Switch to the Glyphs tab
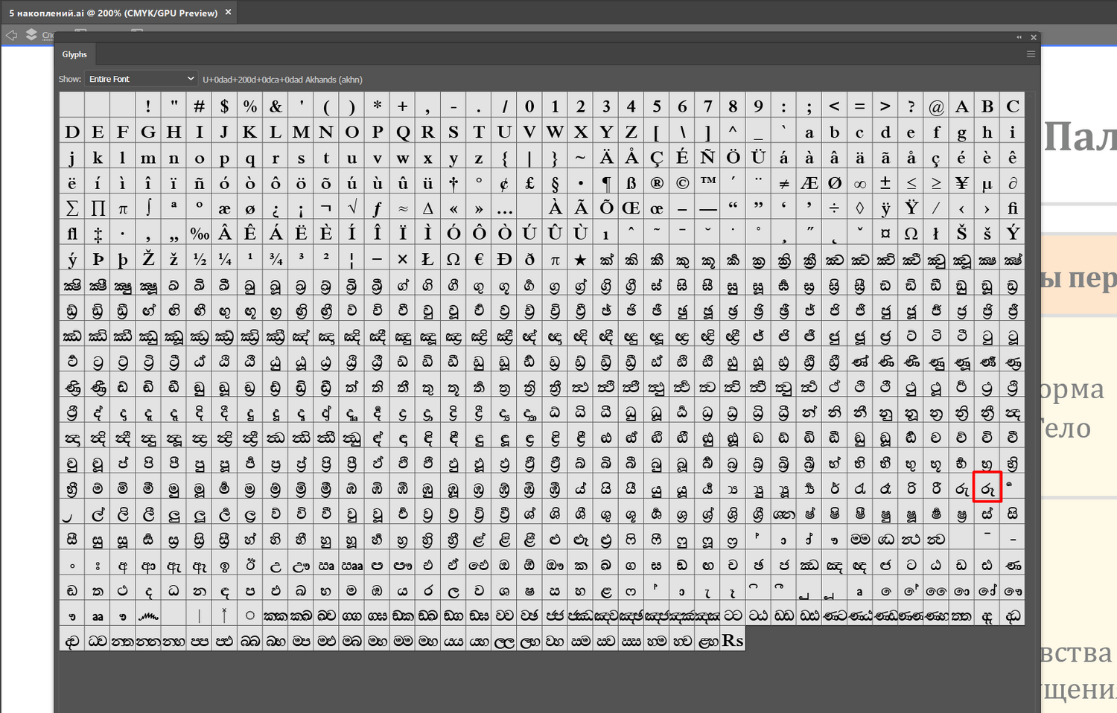 [74, 54]
